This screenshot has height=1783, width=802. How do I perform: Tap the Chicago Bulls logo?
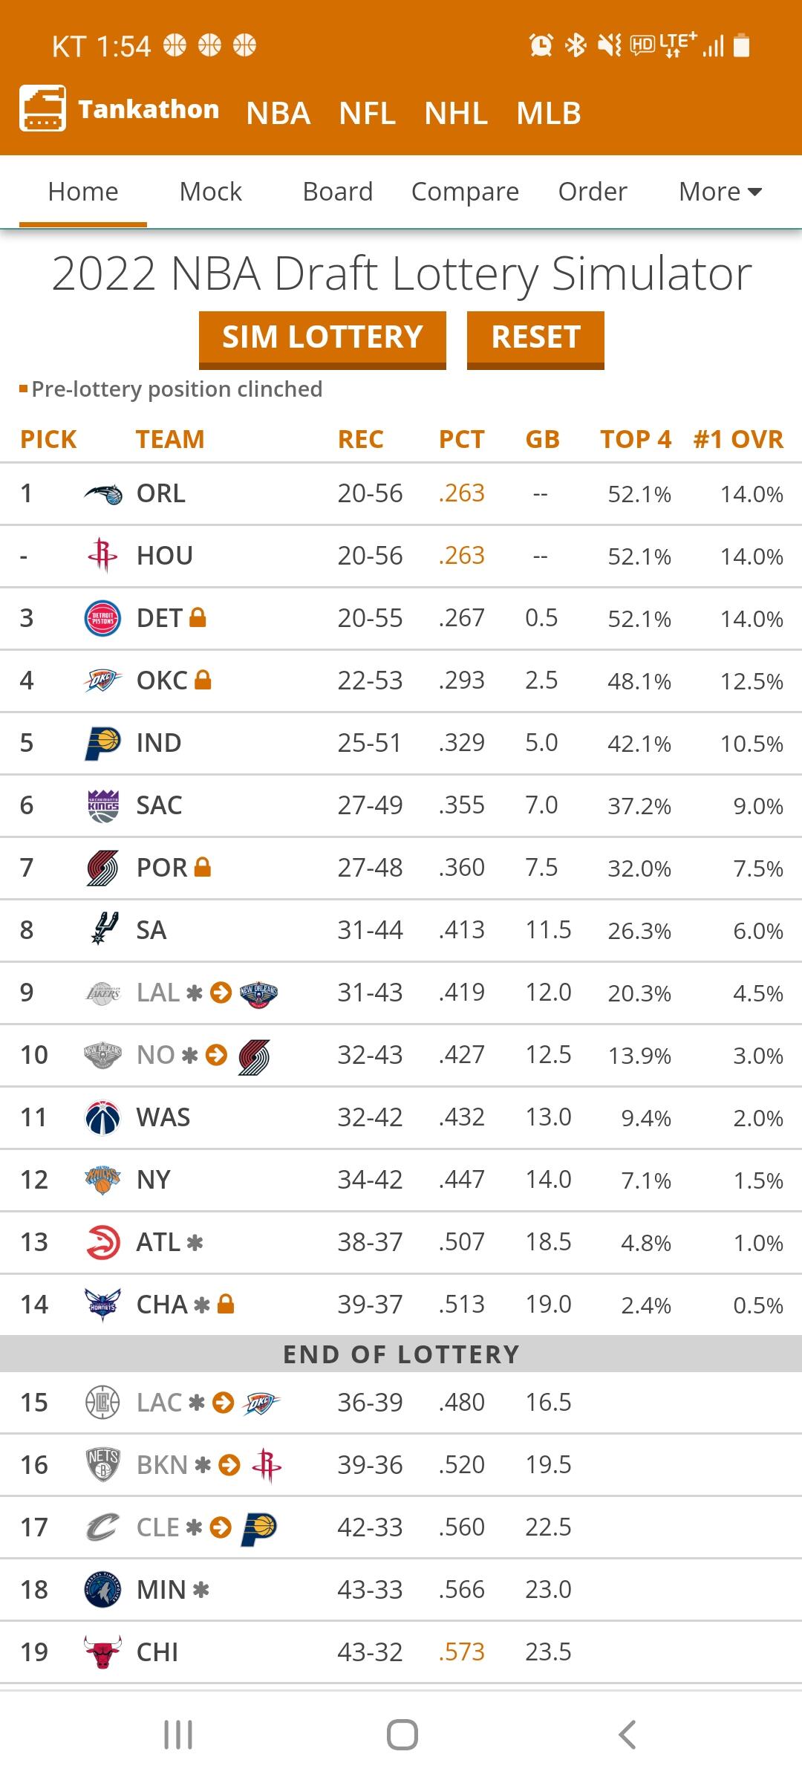pyautogui.click(x=102, y=1652)
